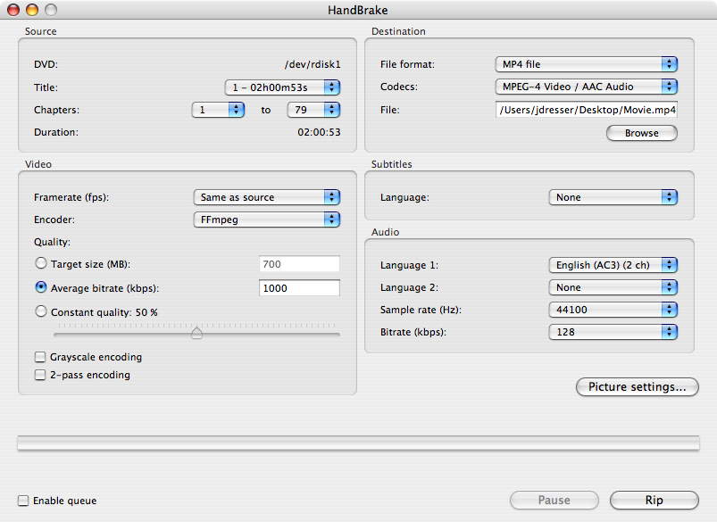The image size is (717, 522).
Task: Select the Target size radio button
Action: [x=41, y=264]
